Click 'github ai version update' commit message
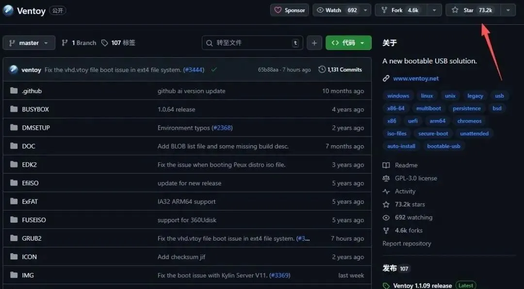The height and width of the screenshot is (289, 524). (x=192, y=91)
